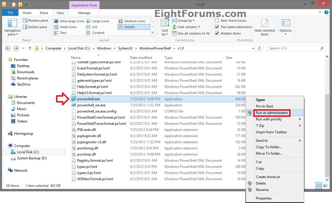
Task: Switch to details view in status bar
Action: (319, 185)
